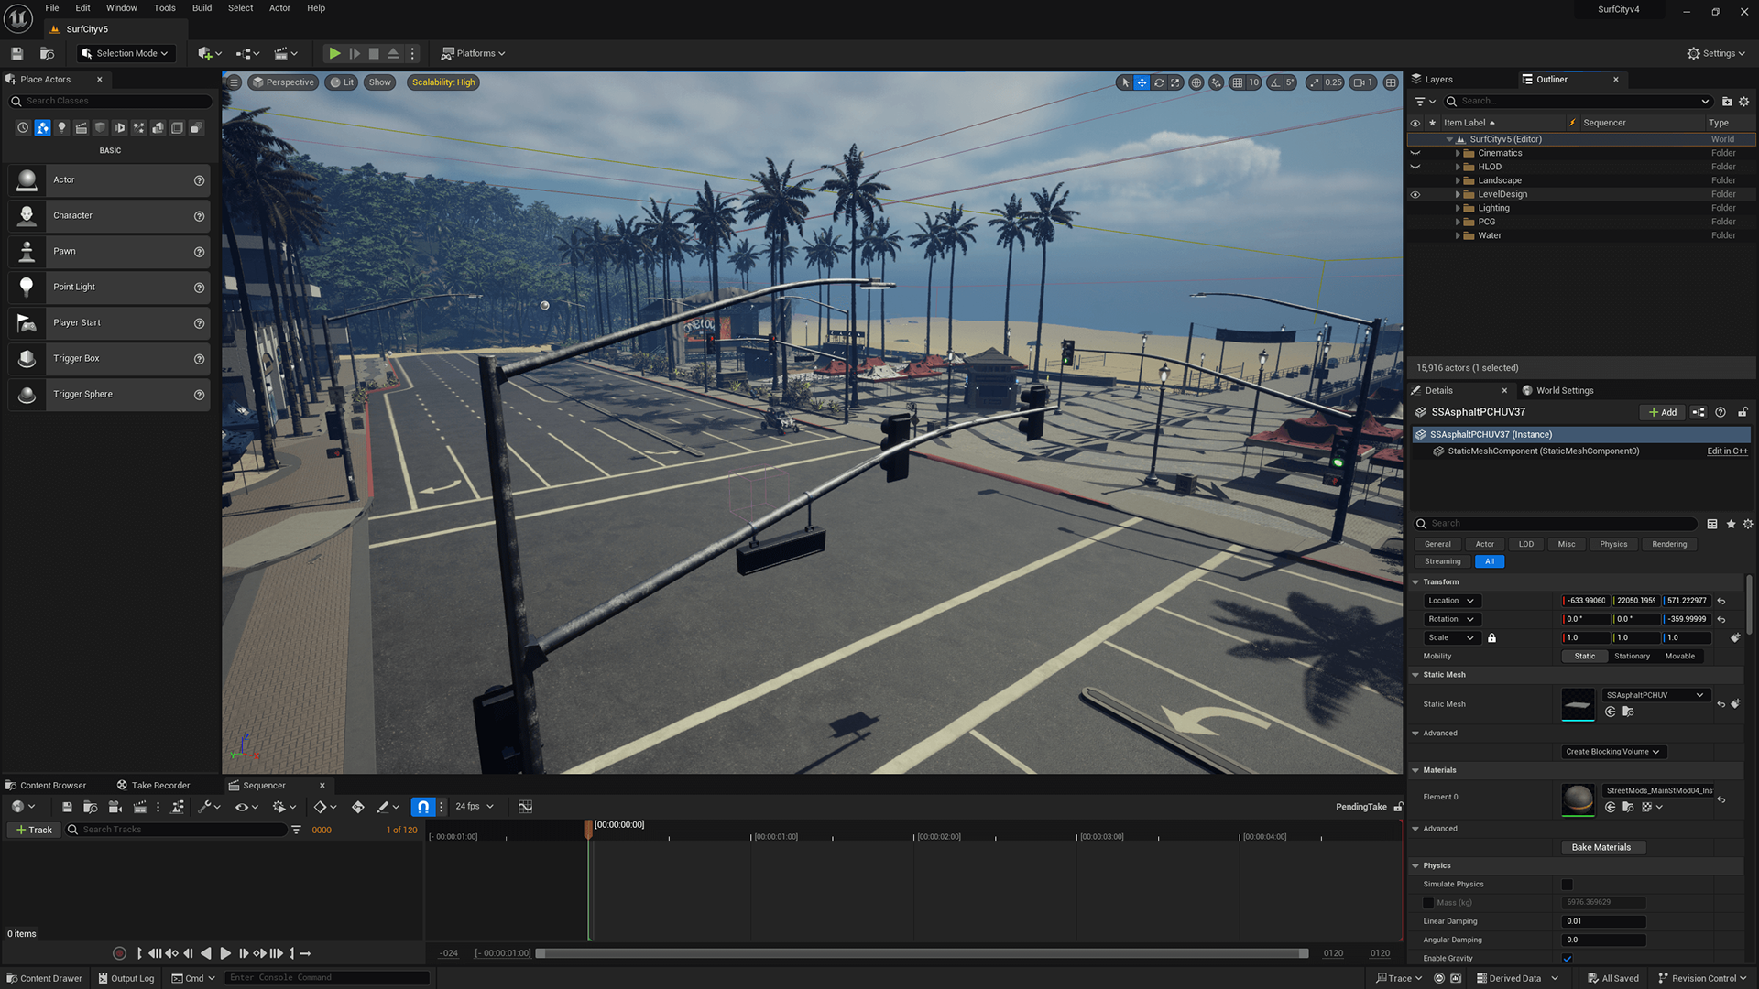Uncheck the Enable Gravity checkbox
This screenshot has height=989, width=1759.
click(1567, 959)
